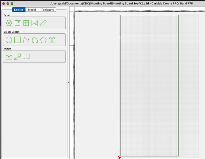Select the Polyline vector tool

point(26,40)
